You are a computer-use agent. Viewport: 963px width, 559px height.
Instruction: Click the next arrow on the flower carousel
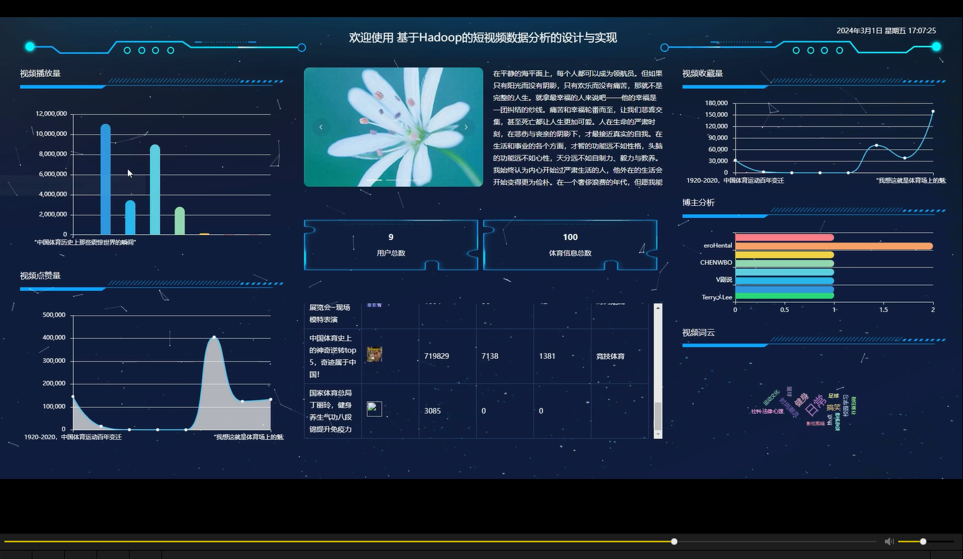point(466,127)
